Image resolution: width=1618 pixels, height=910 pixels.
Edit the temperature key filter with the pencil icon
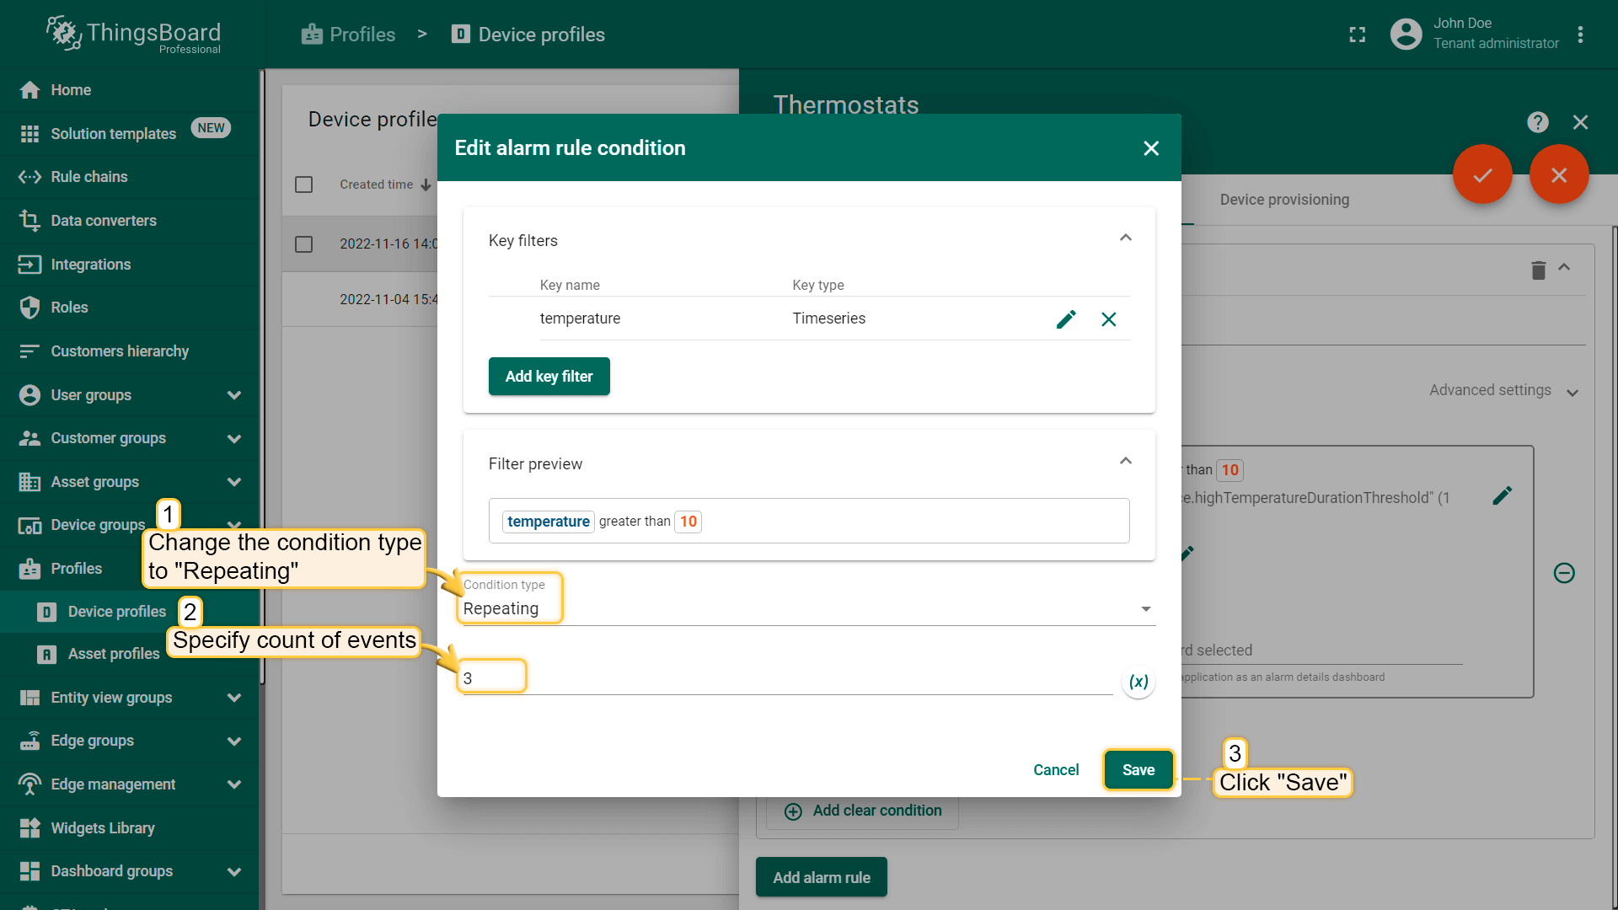pyautogui.click(x=1066, y=319)
